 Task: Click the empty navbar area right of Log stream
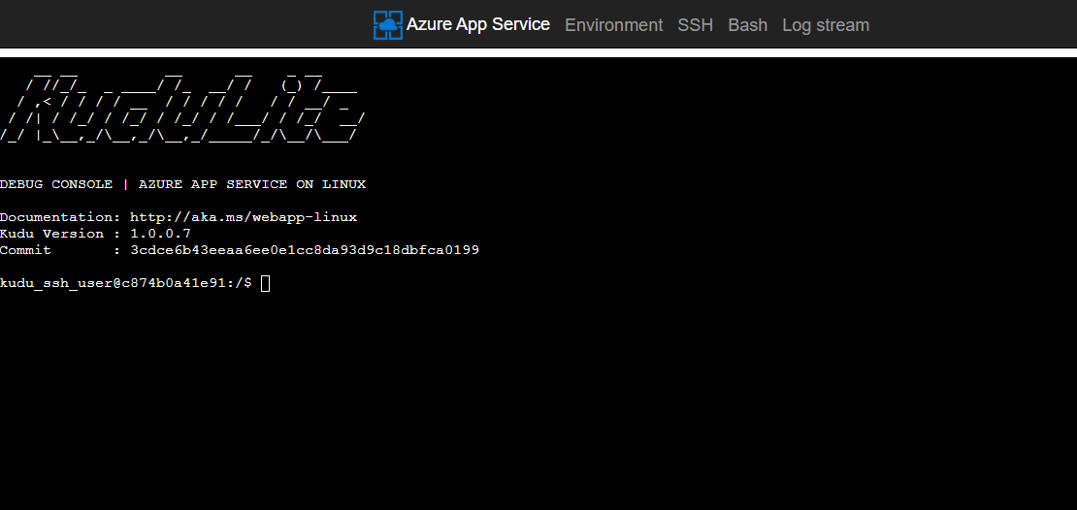click(970, 25)
